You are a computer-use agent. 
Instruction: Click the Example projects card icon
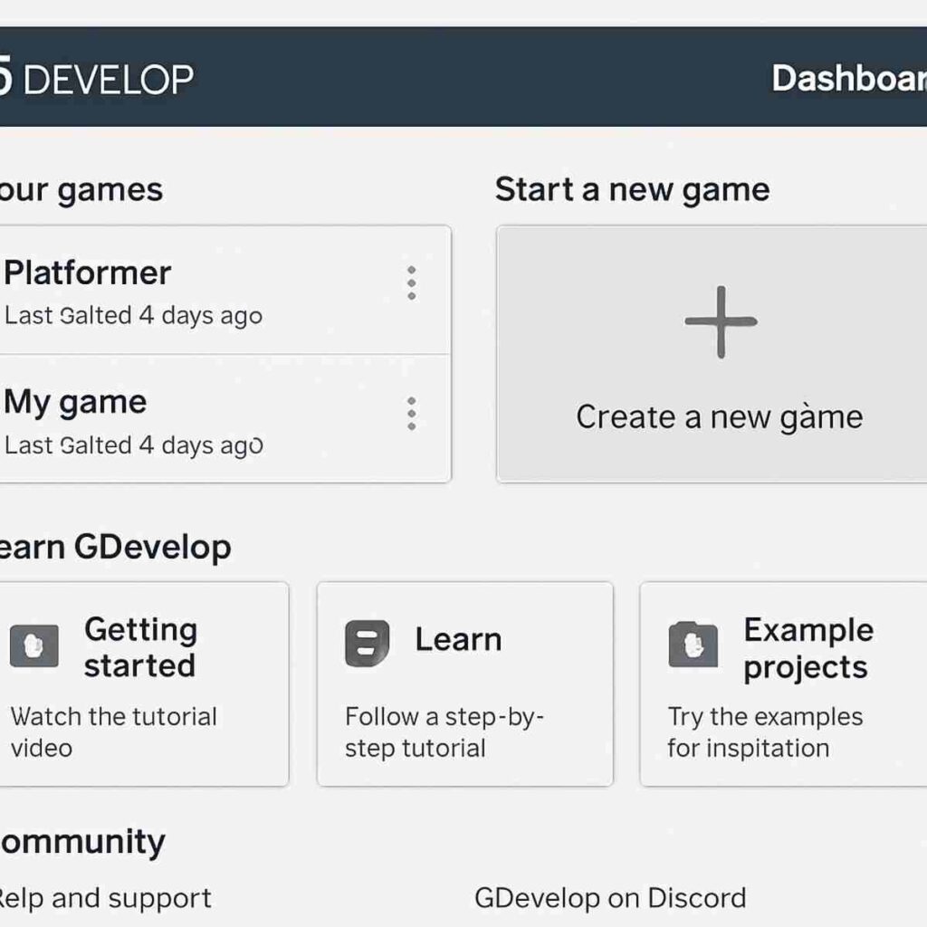[x=693, y=645]
